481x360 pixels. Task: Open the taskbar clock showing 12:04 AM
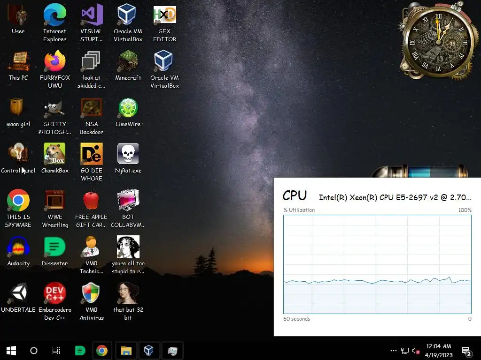pyautogui.click(x=439, y=351)
